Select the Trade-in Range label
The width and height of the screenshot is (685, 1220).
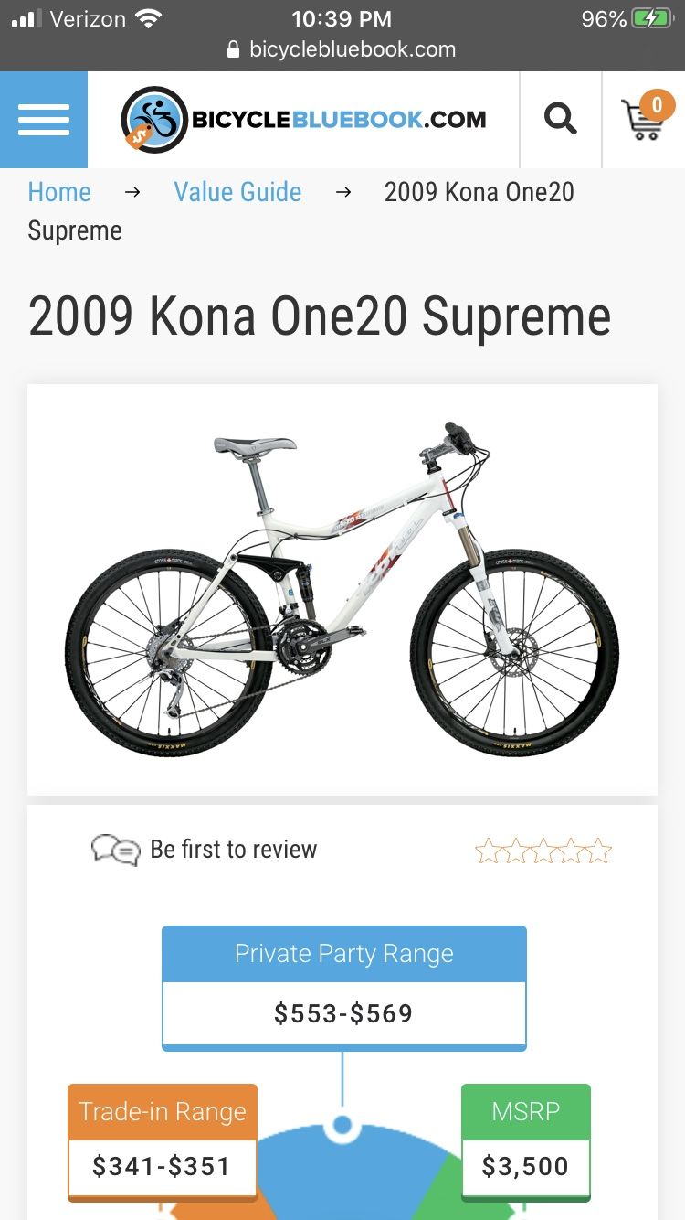coord(163,1112)
